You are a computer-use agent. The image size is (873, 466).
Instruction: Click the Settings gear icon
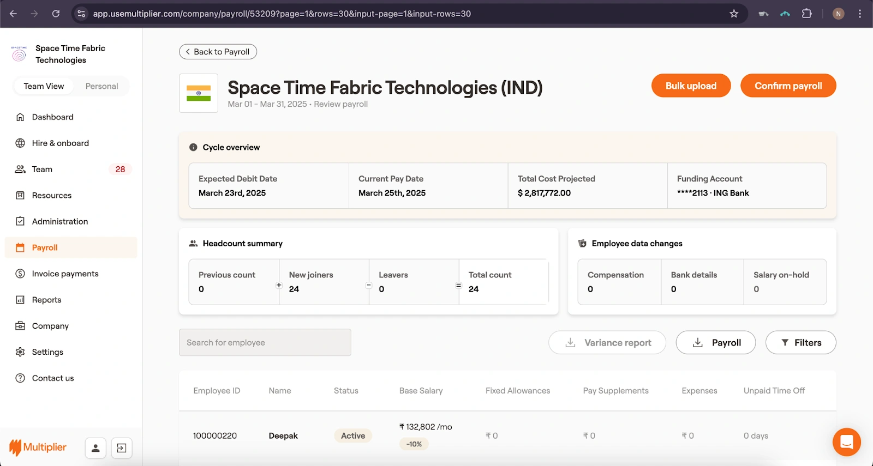tap(20, 352)
